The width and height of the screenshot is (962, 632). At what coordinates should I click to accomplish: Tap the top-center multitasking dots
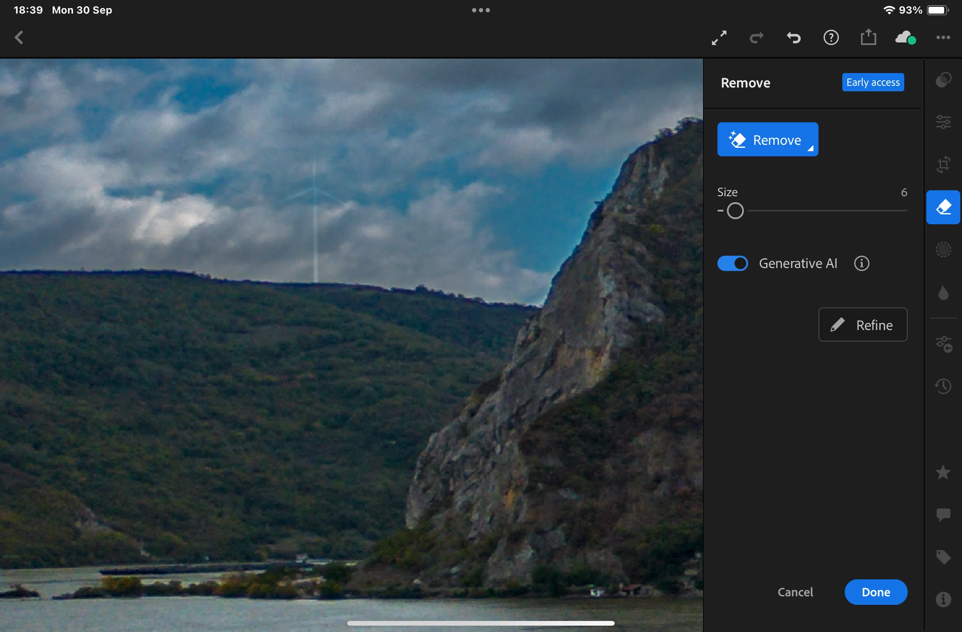pos(481,10)
